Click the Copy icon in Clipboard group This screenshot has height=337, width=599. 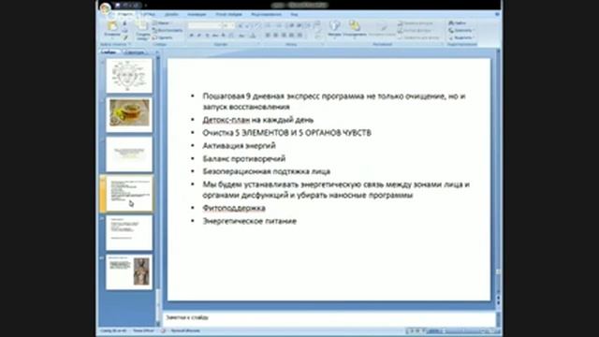tap(124, 31)
